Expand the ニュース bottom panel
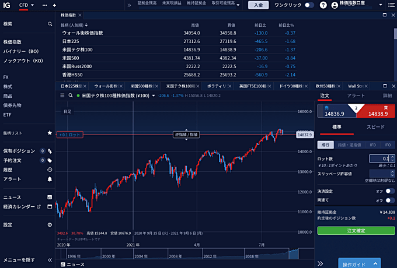 tap(72, 265)
